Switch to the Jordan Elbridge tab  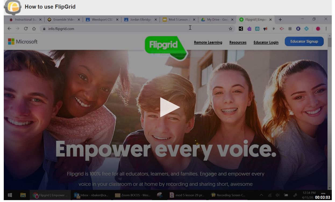[x=141, y=19]
